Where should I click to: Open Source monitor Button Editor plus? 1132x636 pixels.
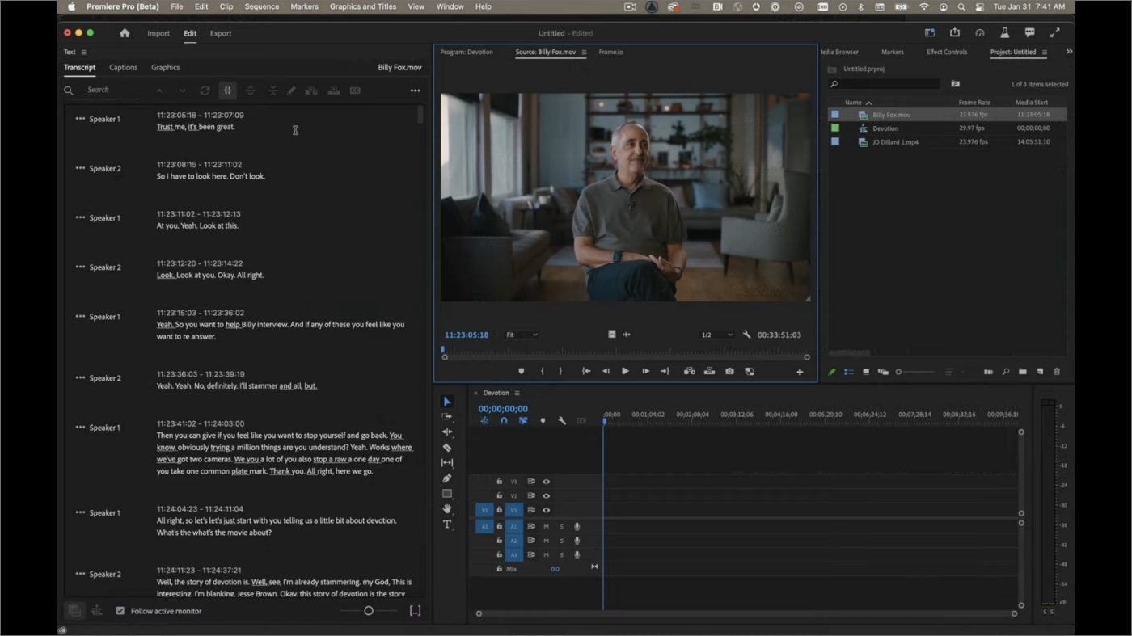pos(800,372)
